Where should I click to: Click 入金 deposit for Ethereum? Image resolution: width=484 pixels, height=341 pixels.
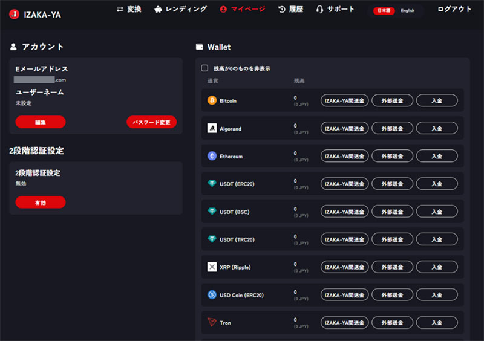tap(437, 156)
